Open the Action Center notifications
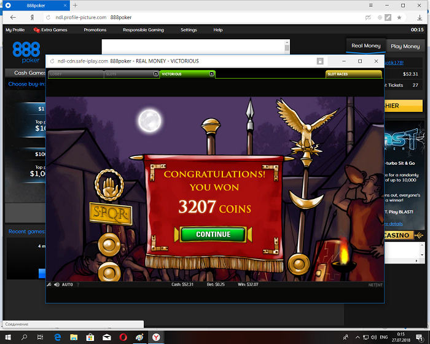The image size is (430, 344). pos(420,337)
